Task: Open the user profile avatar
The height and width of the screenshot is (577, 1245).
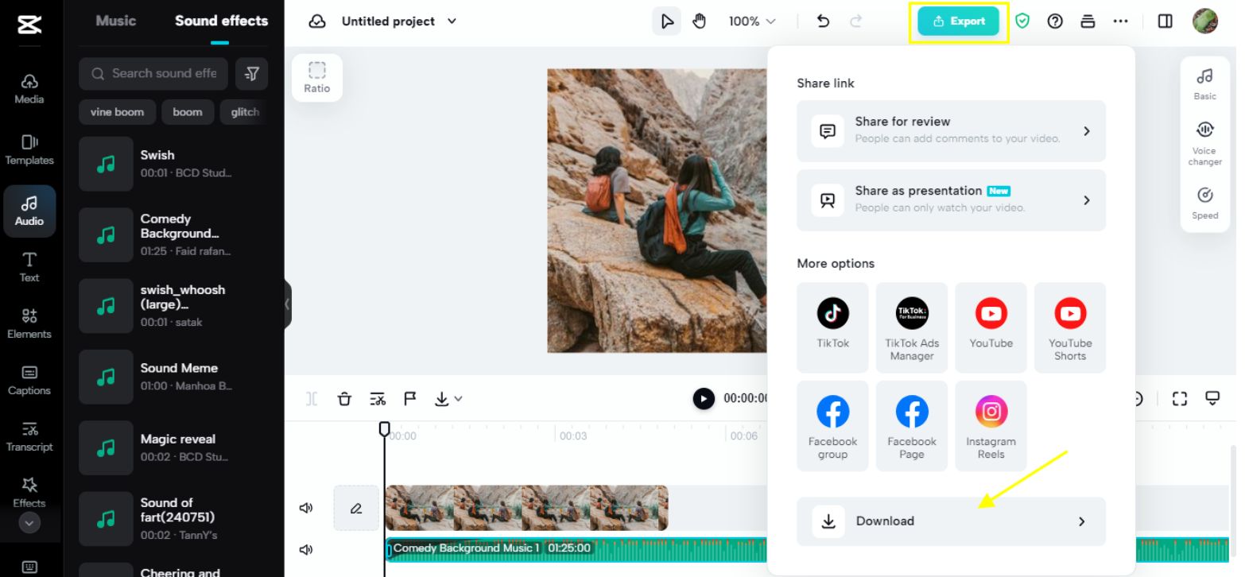Action: click(1205, 21)
